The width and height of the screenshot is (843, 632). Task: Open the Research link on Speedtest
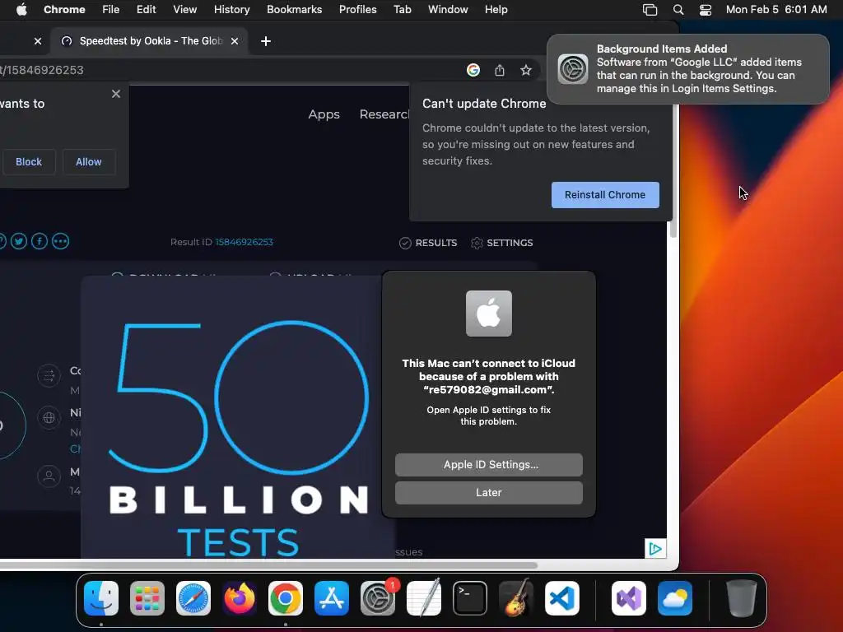(384, 114)
